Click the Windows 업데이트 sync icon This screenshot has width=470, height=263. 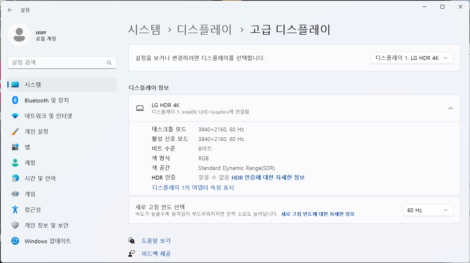point(15,241)
